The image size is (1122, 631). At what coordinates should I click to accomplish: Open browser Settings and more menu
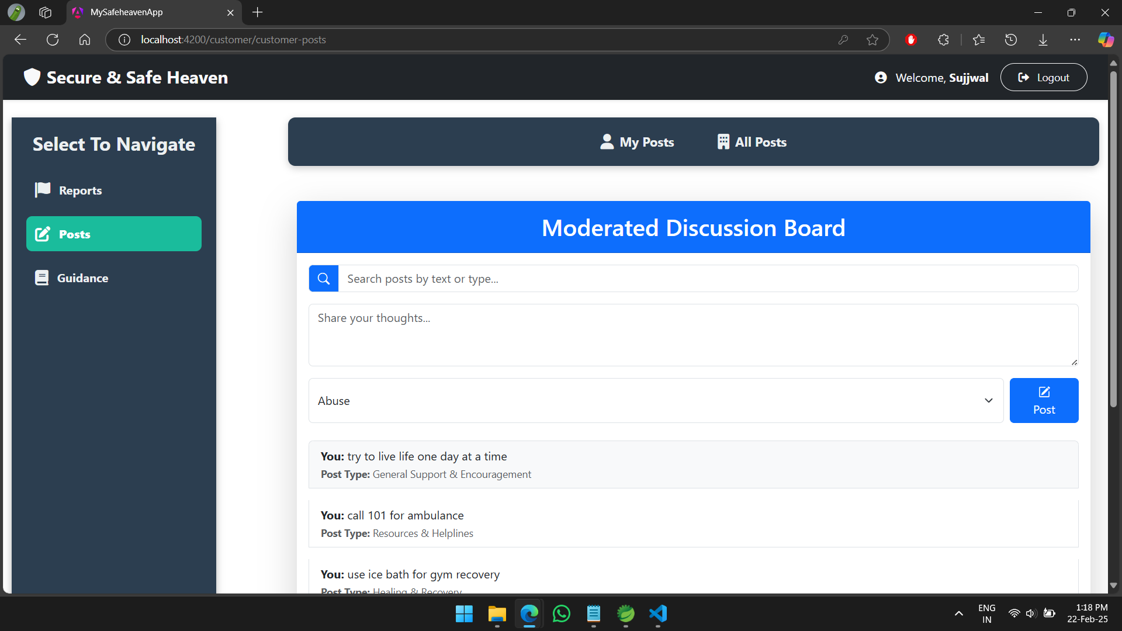click(1075, 40)
